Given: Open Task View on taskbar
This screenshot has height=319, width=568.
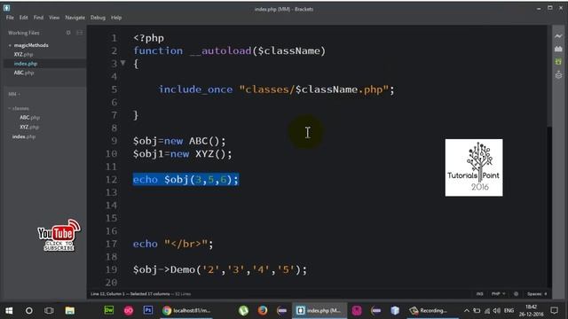Looking at the screenshot, I should 49,310.
